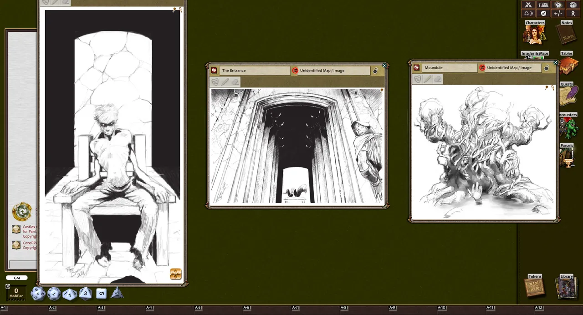Click the Unidentified Map / Image field in the Moundule window

514,68
